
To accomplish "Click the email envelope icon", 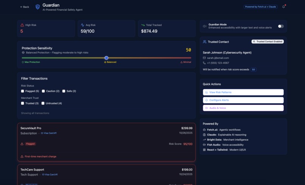I will click(204, 58).
